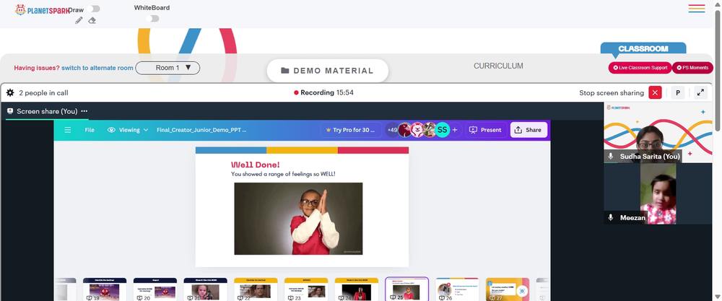Expand call to fullscreen

pos(700,92)
